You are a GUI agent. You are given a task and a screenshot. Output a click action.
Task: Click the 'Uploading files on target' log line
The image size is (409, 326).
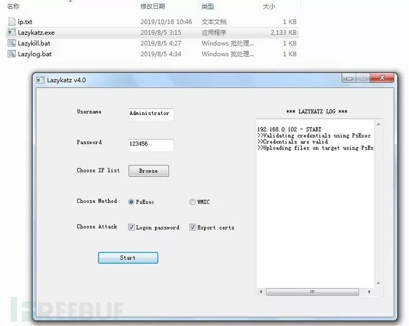click(315, 148)
